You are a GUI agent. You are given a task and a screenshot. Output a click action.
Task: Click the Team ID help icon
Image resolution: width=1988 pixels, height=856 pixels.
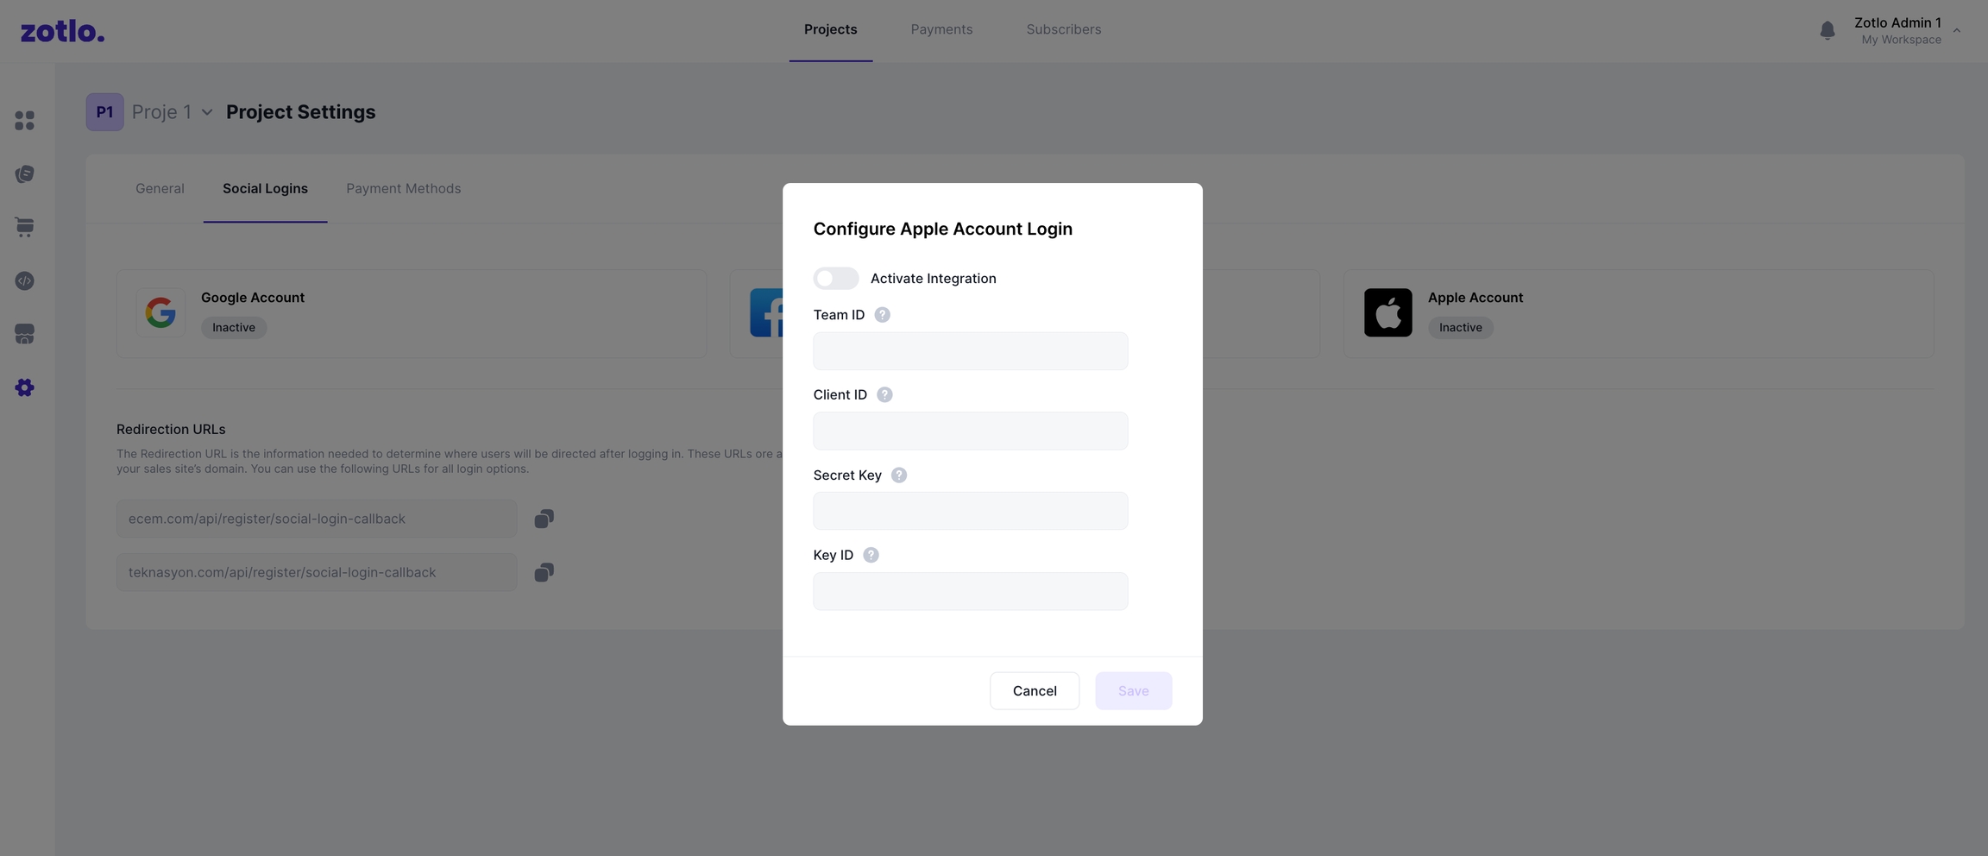click(882, 315)
